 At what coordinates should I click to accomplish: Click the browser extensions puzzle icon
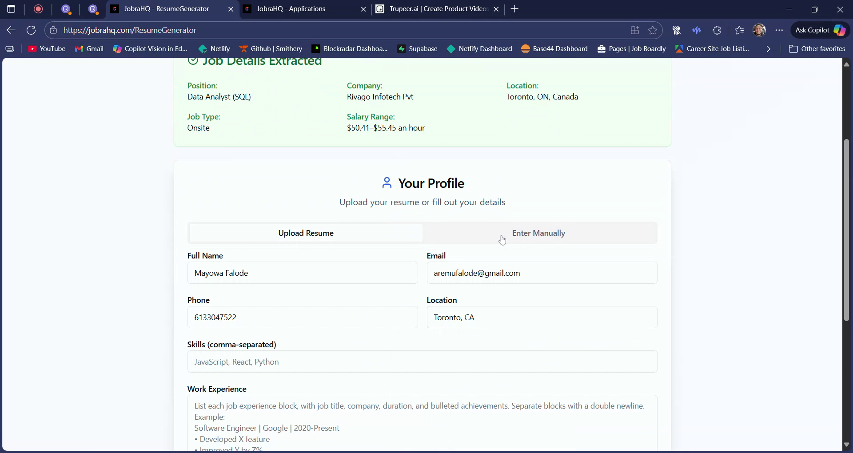coord(717,30)
